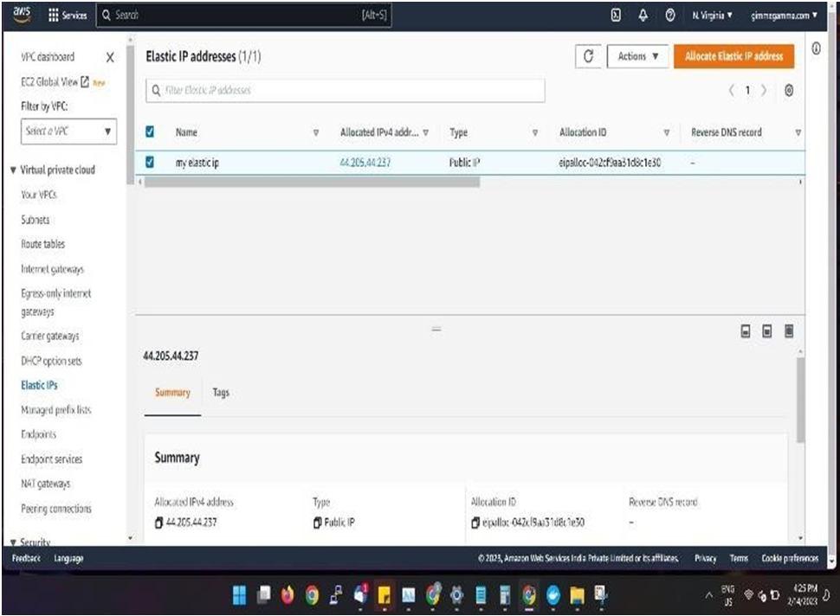This screenshot has width=840, height=616.
Task: Open the notifications bell
Action: click(643, 15)
